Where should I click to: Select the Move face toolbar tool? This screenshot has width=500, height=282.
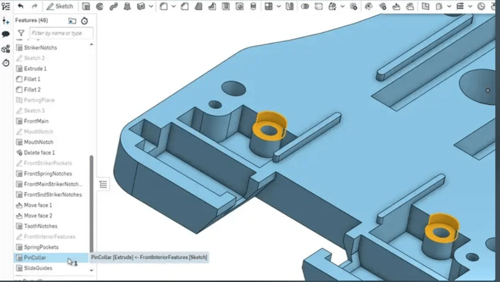click(x=396, y=7)
